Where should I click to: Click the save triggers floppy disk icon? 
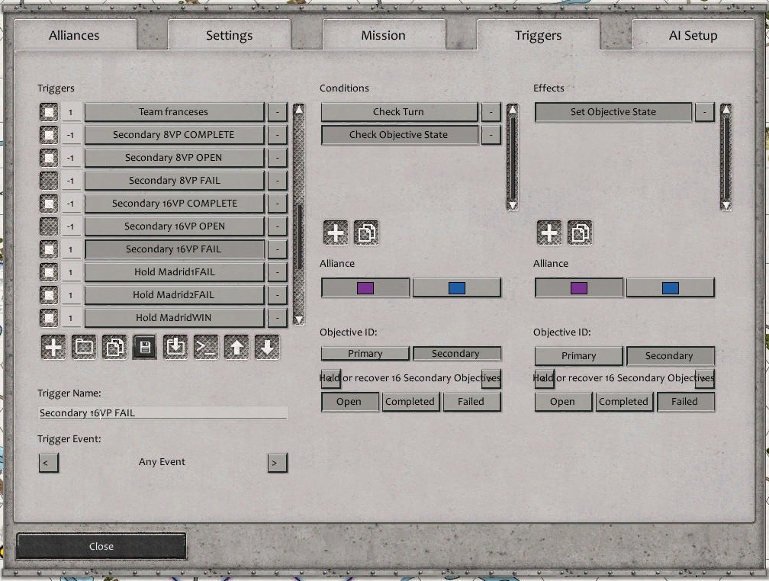pyautogui.click(x=145, y=347)
